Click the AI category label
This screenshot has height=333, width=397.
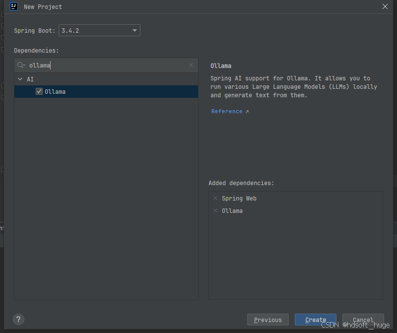click(30, 79)
